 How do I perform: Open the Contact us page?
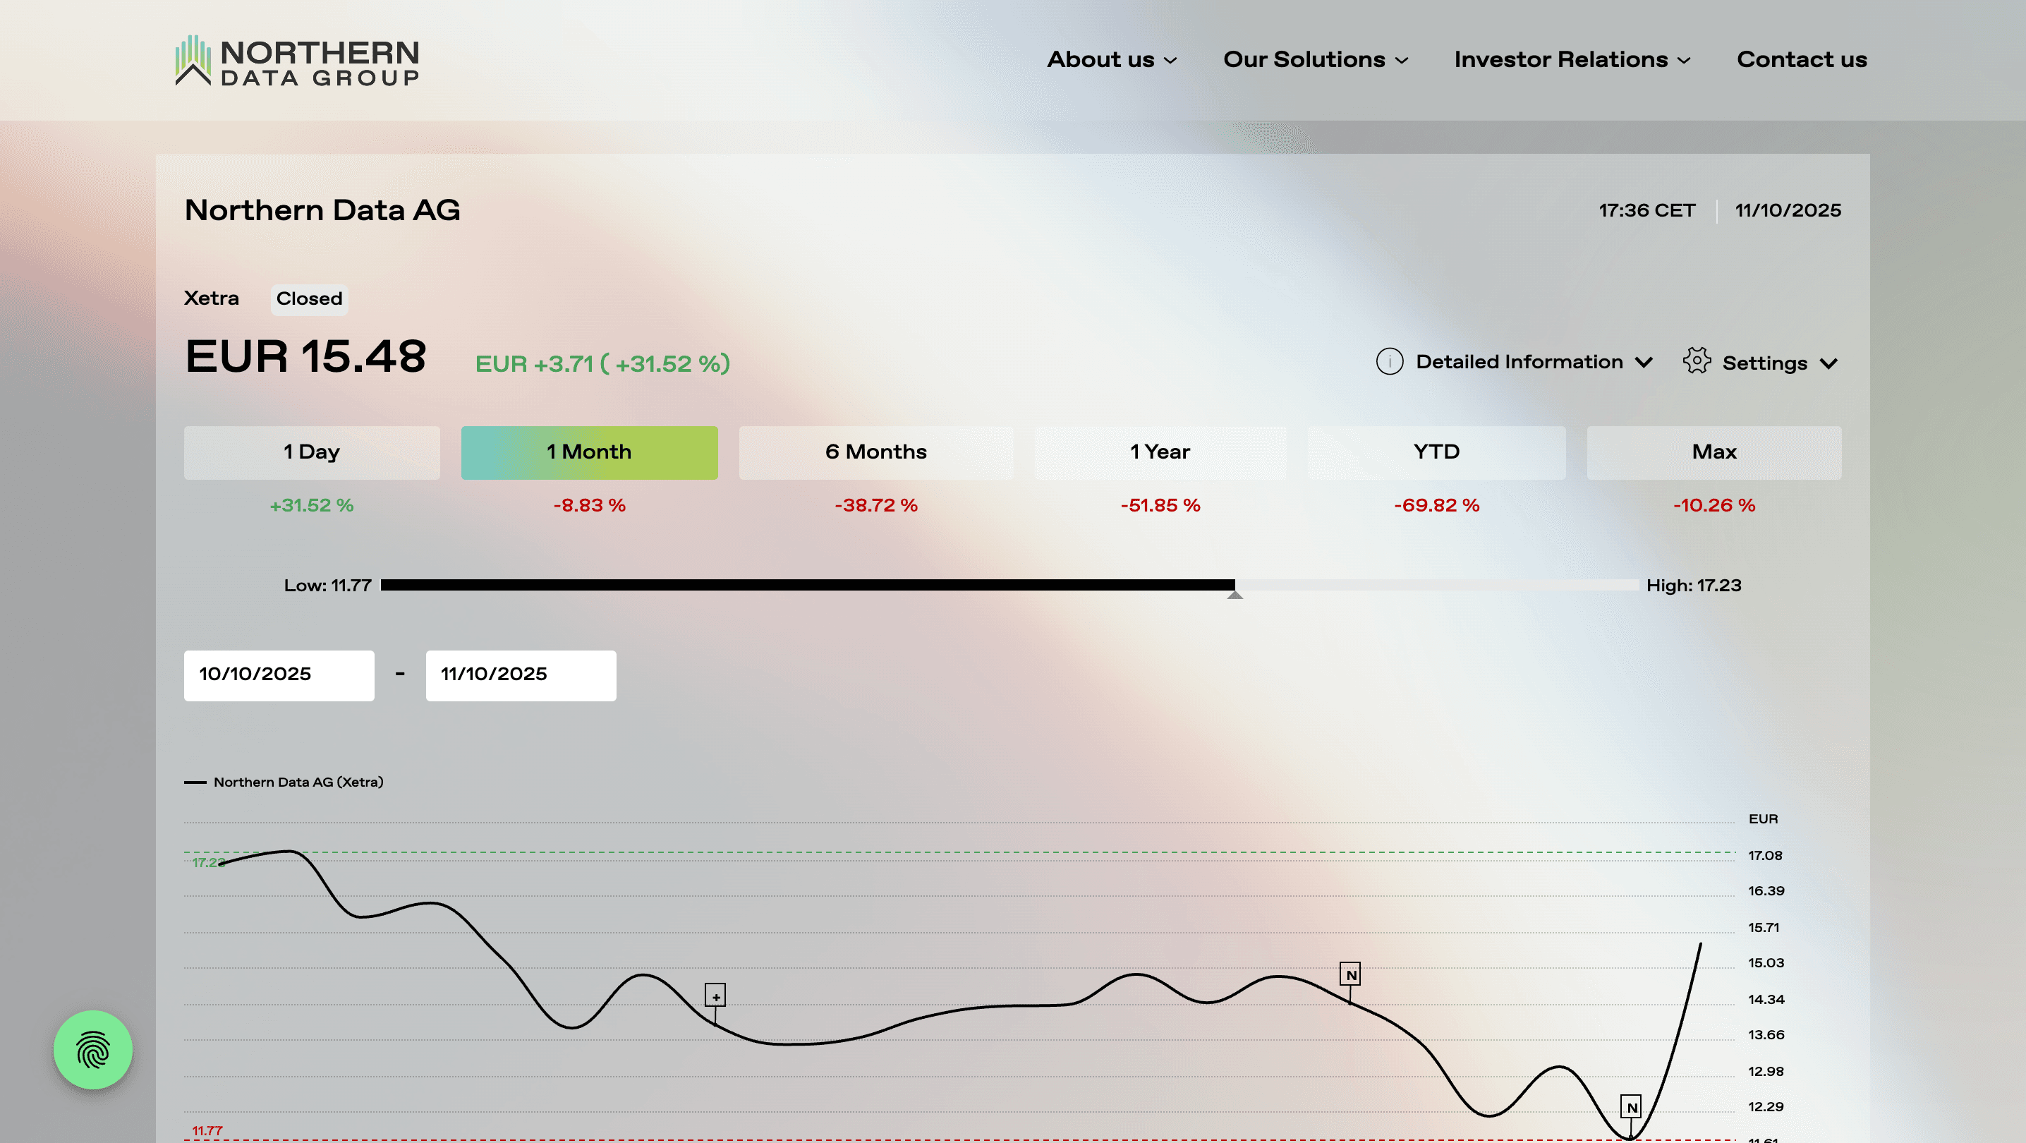pos(1801,60)
